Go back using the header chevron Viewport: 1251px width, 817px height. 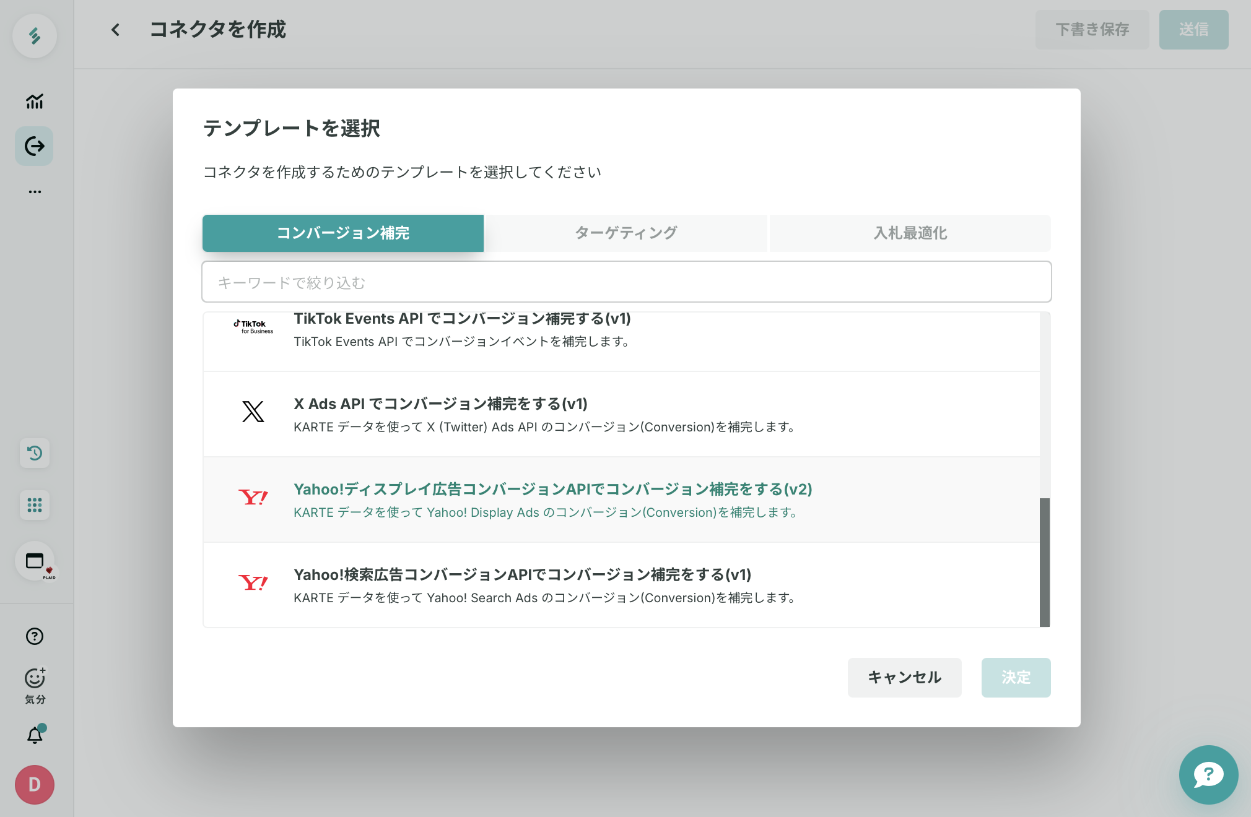coord(115,30)
